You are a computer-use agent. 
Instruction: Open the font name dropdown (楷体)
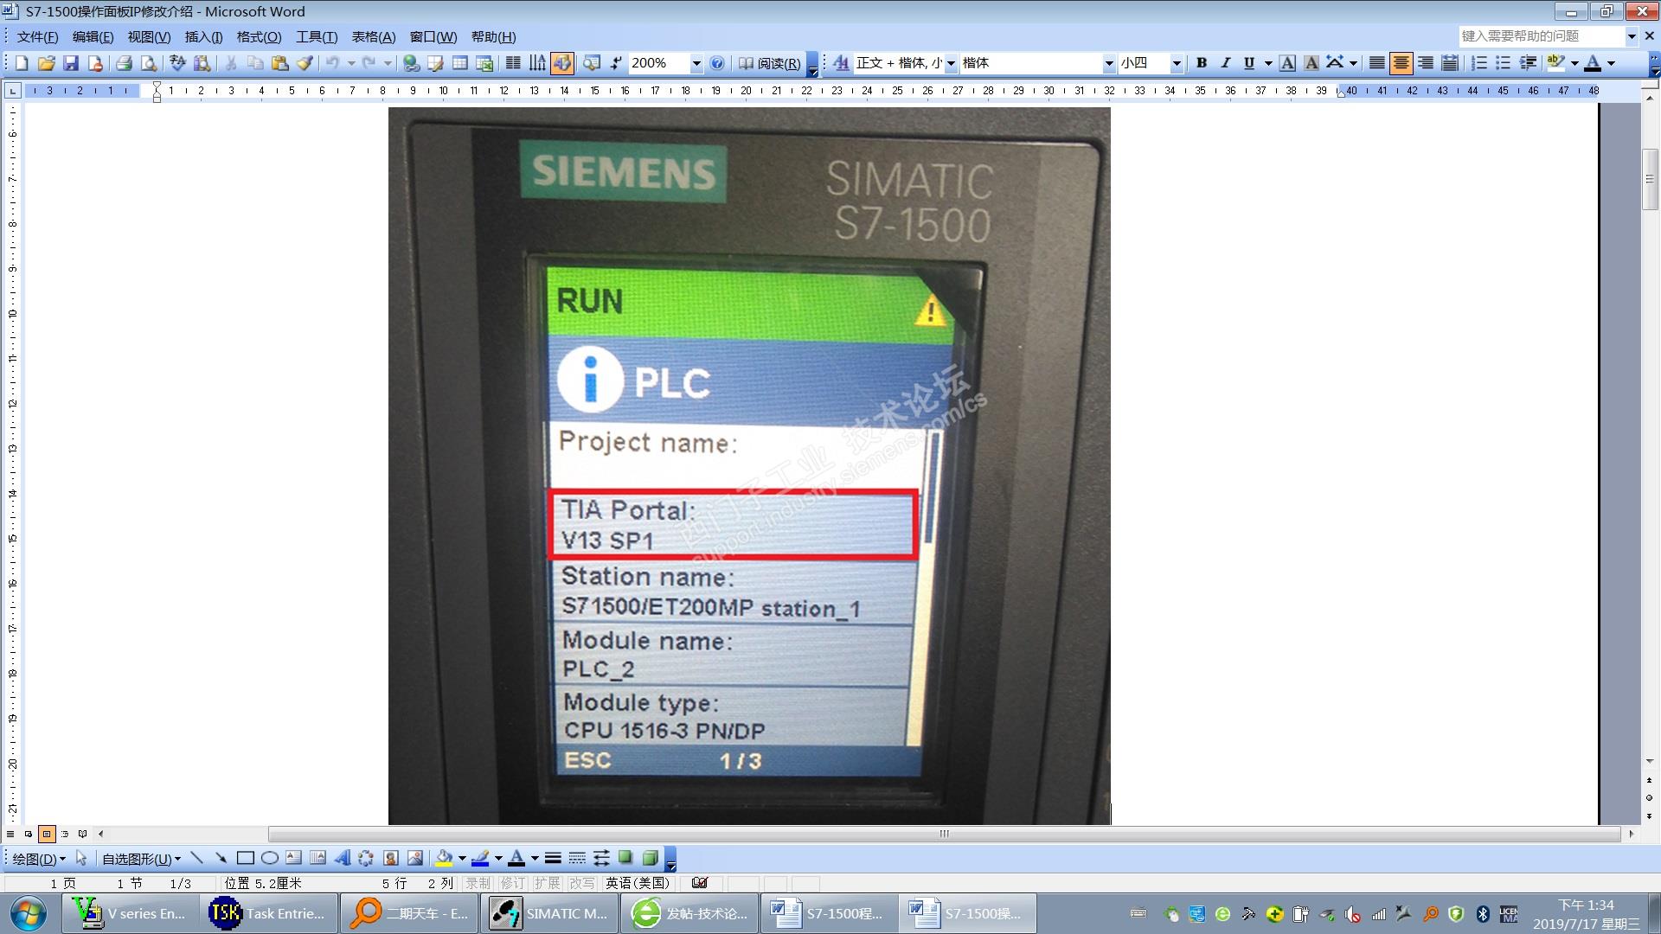(x=1108, y=63)
